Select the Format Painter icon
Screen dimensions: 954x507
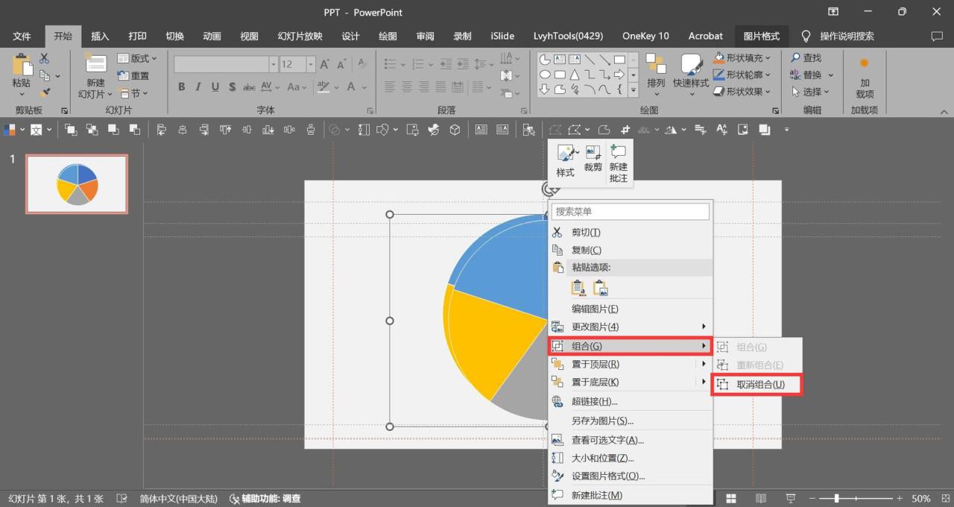pyautogui.click(x=45, y=92)
